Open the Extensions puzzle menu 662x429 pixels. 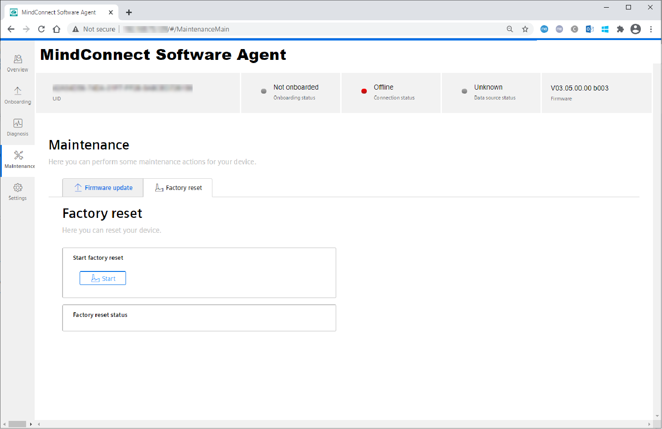[x=620, y=29]
